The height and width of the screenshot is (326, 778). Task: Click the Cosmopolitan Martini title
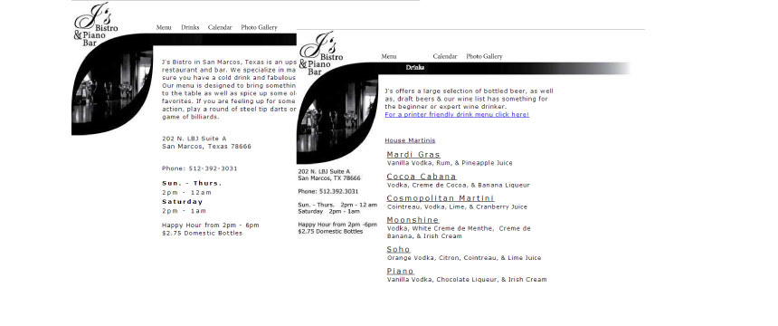click(x=440, y=198)
